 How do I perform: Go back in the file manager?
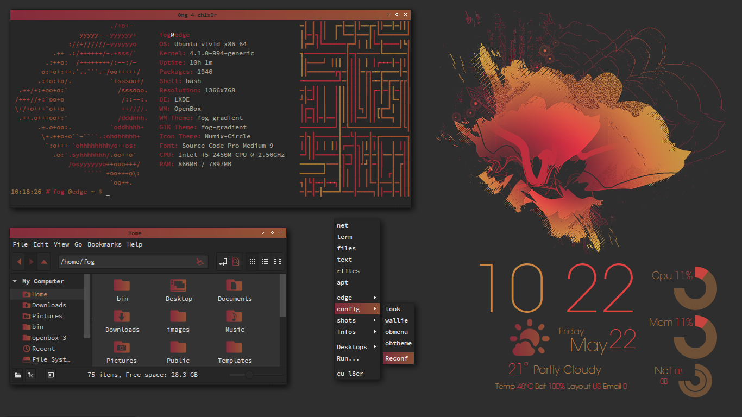[19, 262]
